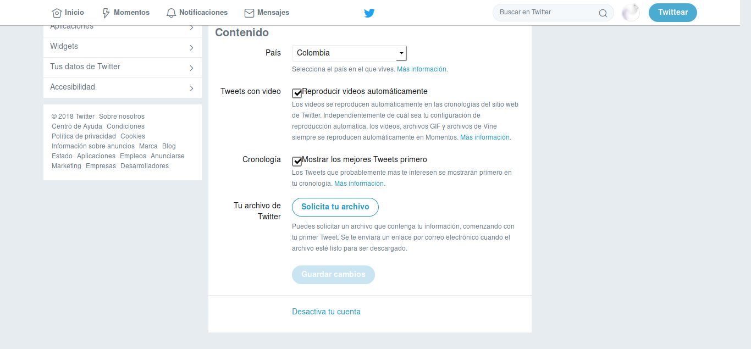751x349 pixels.
Task: Click the Twitter bird logo
Action: point(369,13)
